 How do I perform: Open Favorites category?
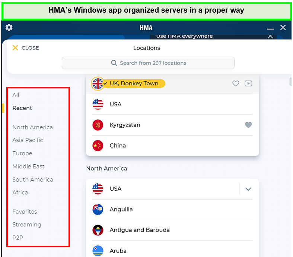coord(25,212)
